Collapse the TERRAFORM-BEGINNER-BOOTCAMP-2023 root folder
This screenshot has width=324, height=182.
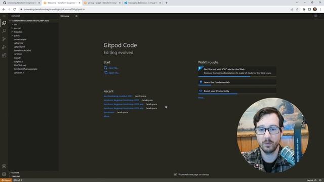point(33,21)
